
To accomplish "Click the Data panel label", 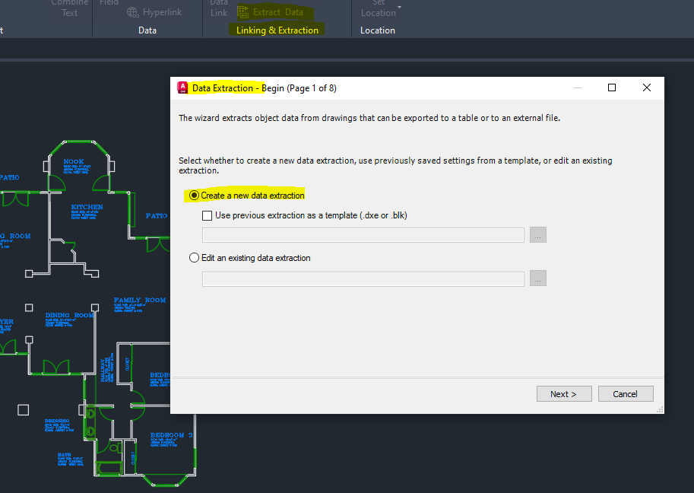I will pos(147,30).
